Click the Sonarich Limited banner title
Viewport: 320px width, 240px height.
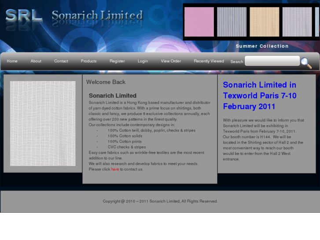tap(97, 15)
